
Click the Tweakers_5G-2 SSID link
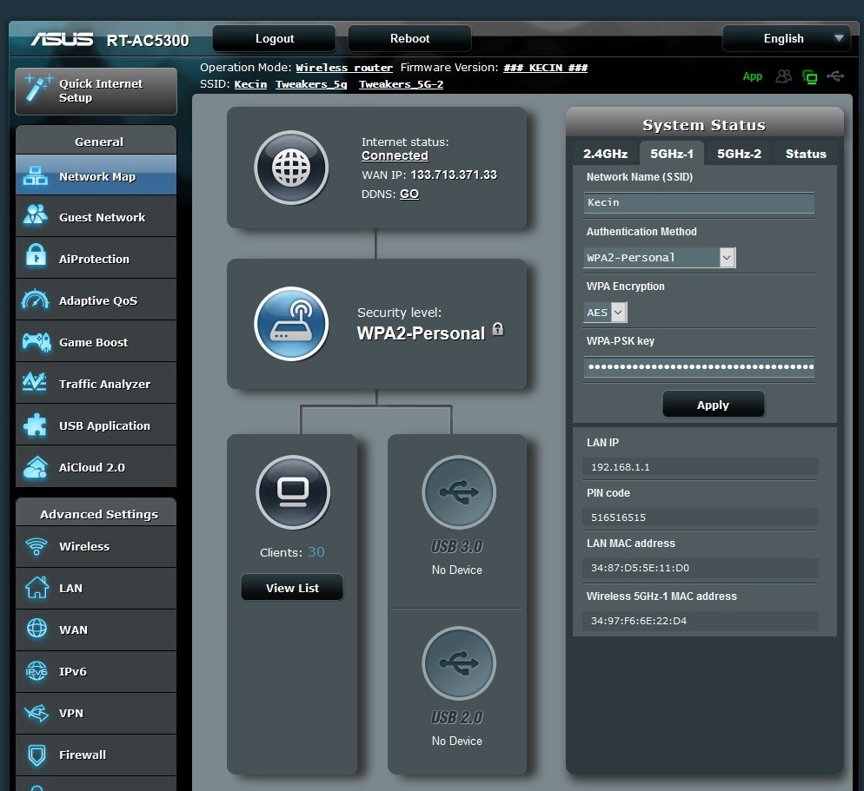pos(402,84)
